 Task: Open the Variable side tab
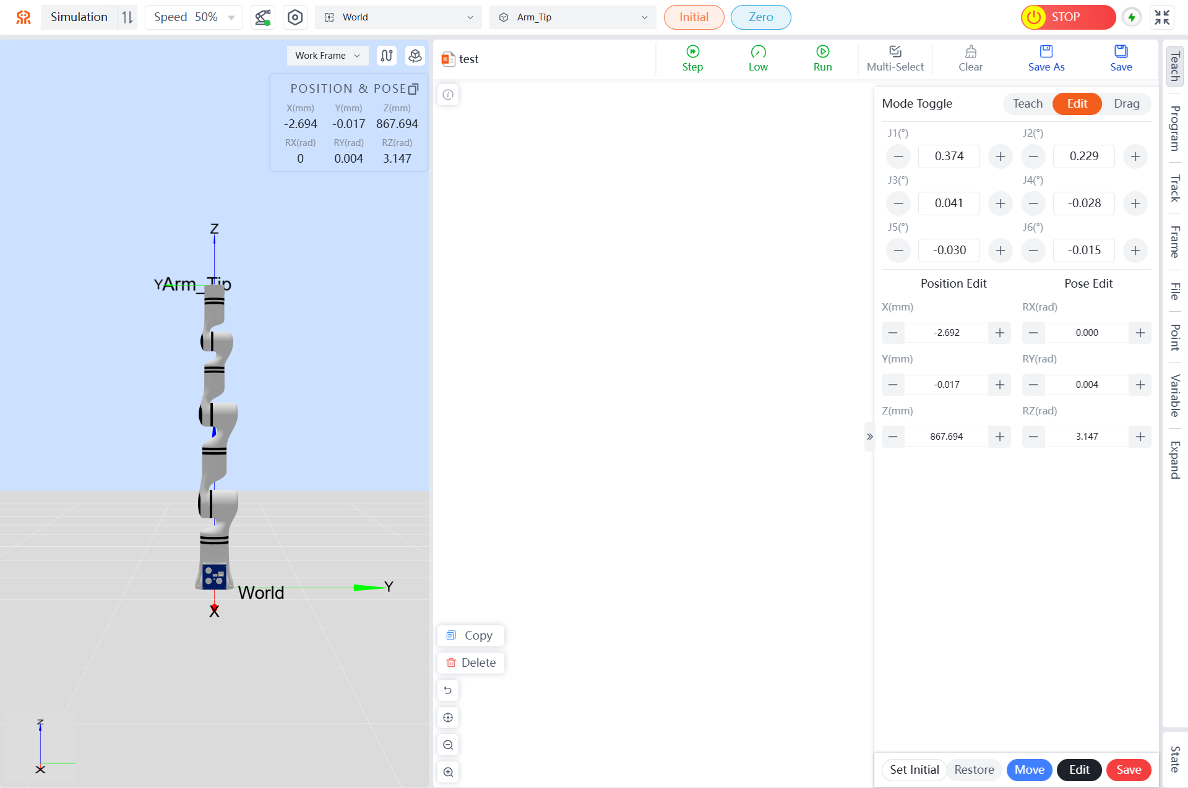pos(1174,395)
